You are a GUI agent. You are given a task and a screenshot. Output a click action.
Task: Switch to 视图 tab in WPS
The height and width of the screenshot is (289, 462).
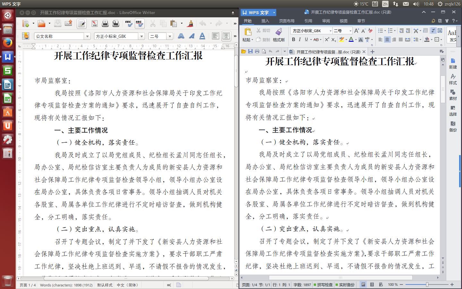point(344,21)
